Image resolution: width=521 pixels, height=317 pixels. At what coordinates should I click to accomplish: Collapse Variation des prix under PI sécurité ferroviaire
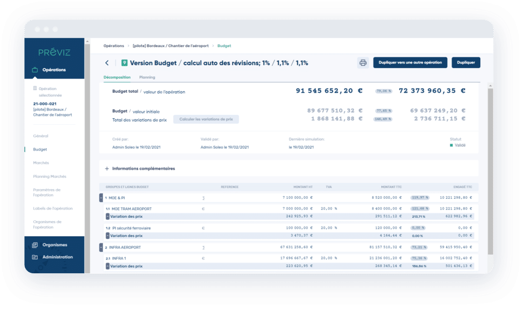point(108,236)
